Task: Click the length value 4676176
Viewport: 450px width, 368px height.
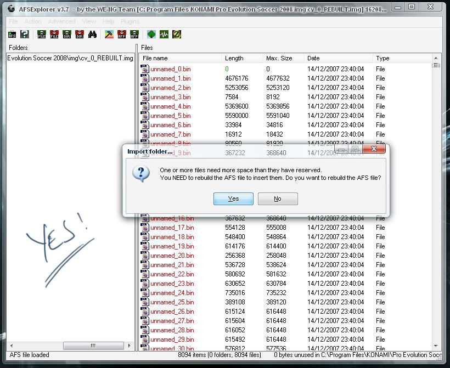Action: [x=237, y=78]
